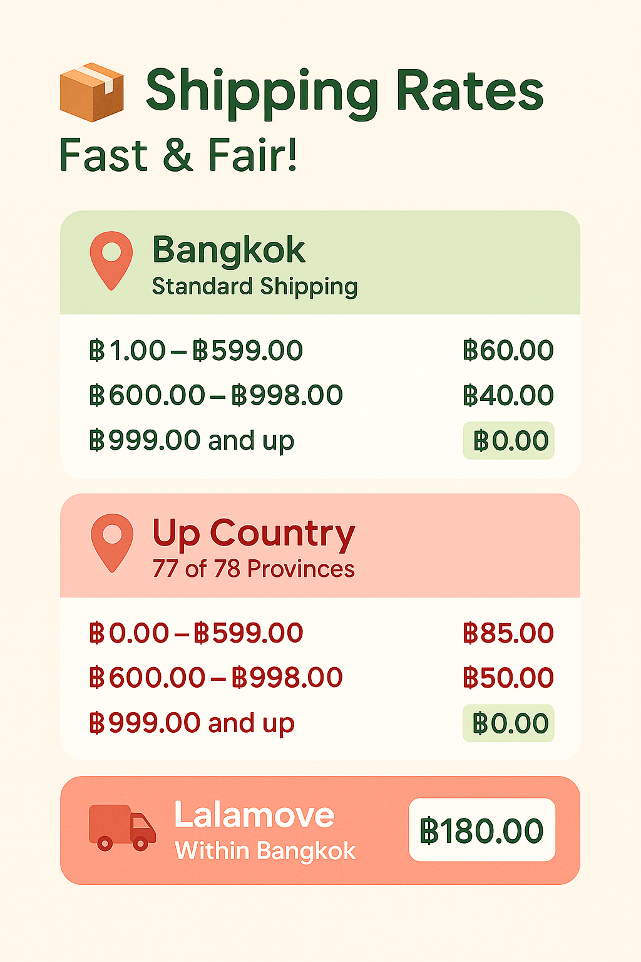This screenshot has height=962, width=641.
Task: Click Up Country's ฿0.00 free shipping badge
Action: (x=509, y=723)
